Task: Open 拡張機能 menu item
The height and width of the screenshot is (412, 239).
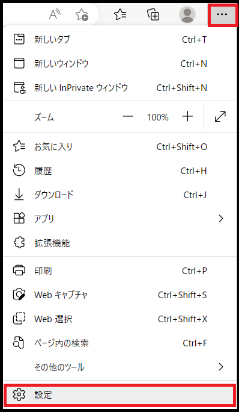Action: (119, 243)
